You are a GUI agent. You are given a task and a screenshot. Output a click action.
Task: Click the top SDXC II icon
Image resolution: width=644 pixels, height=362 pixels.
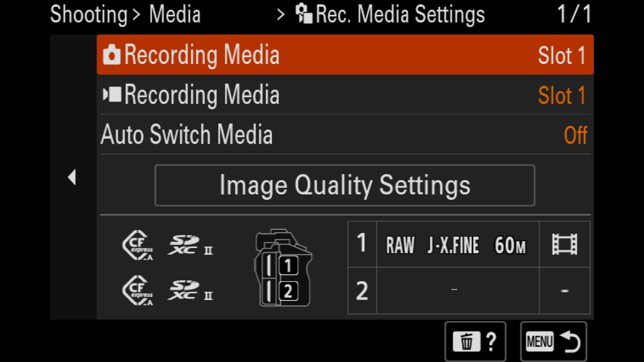click(x=190, y=245)
